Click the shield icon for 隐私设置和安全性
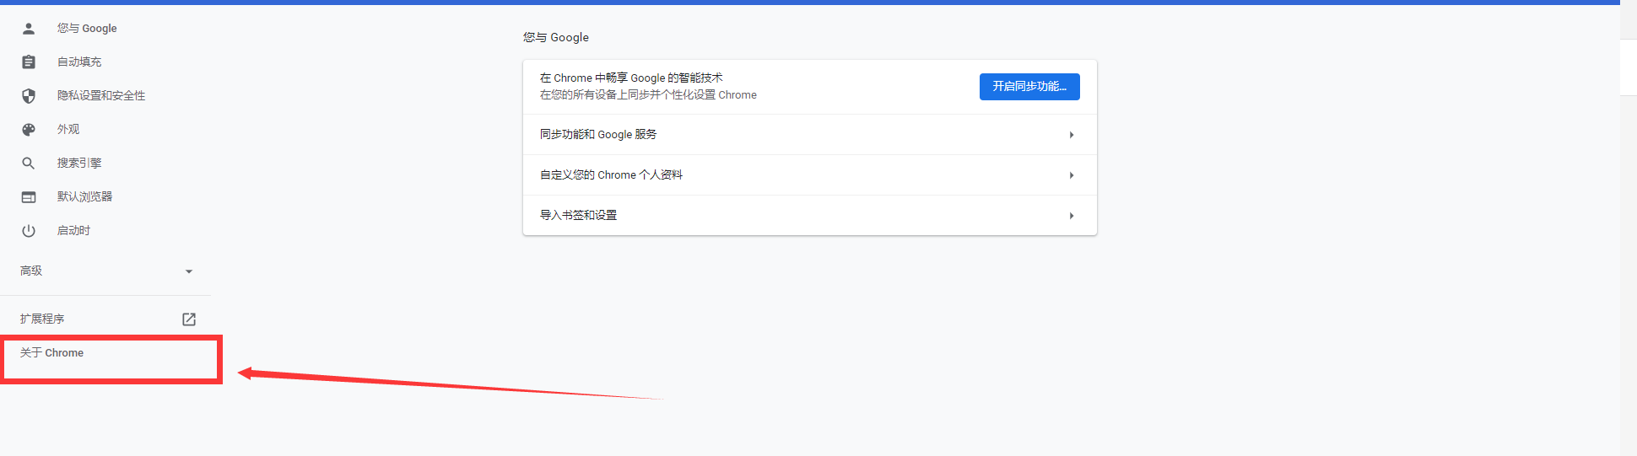This screenshot has height=456, width=1637. (x=29, y=96)
